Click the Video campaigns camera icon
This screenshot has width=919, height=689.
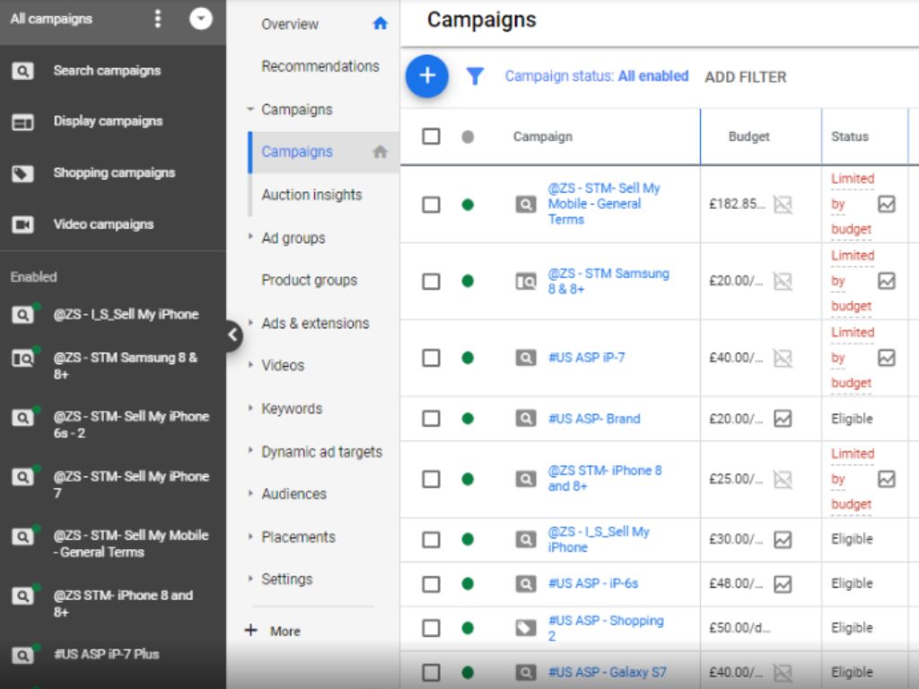click(x=22, y=225)
